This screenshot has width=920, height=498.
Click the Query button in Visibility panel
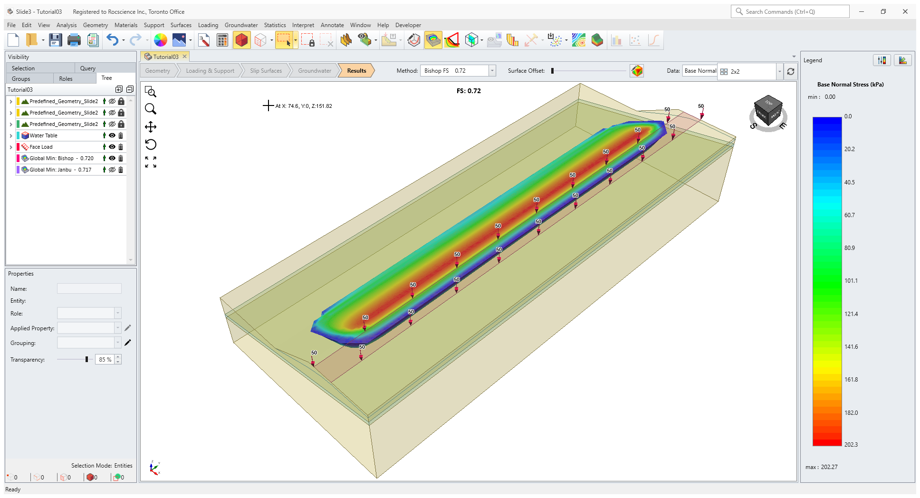coord(88,68)
